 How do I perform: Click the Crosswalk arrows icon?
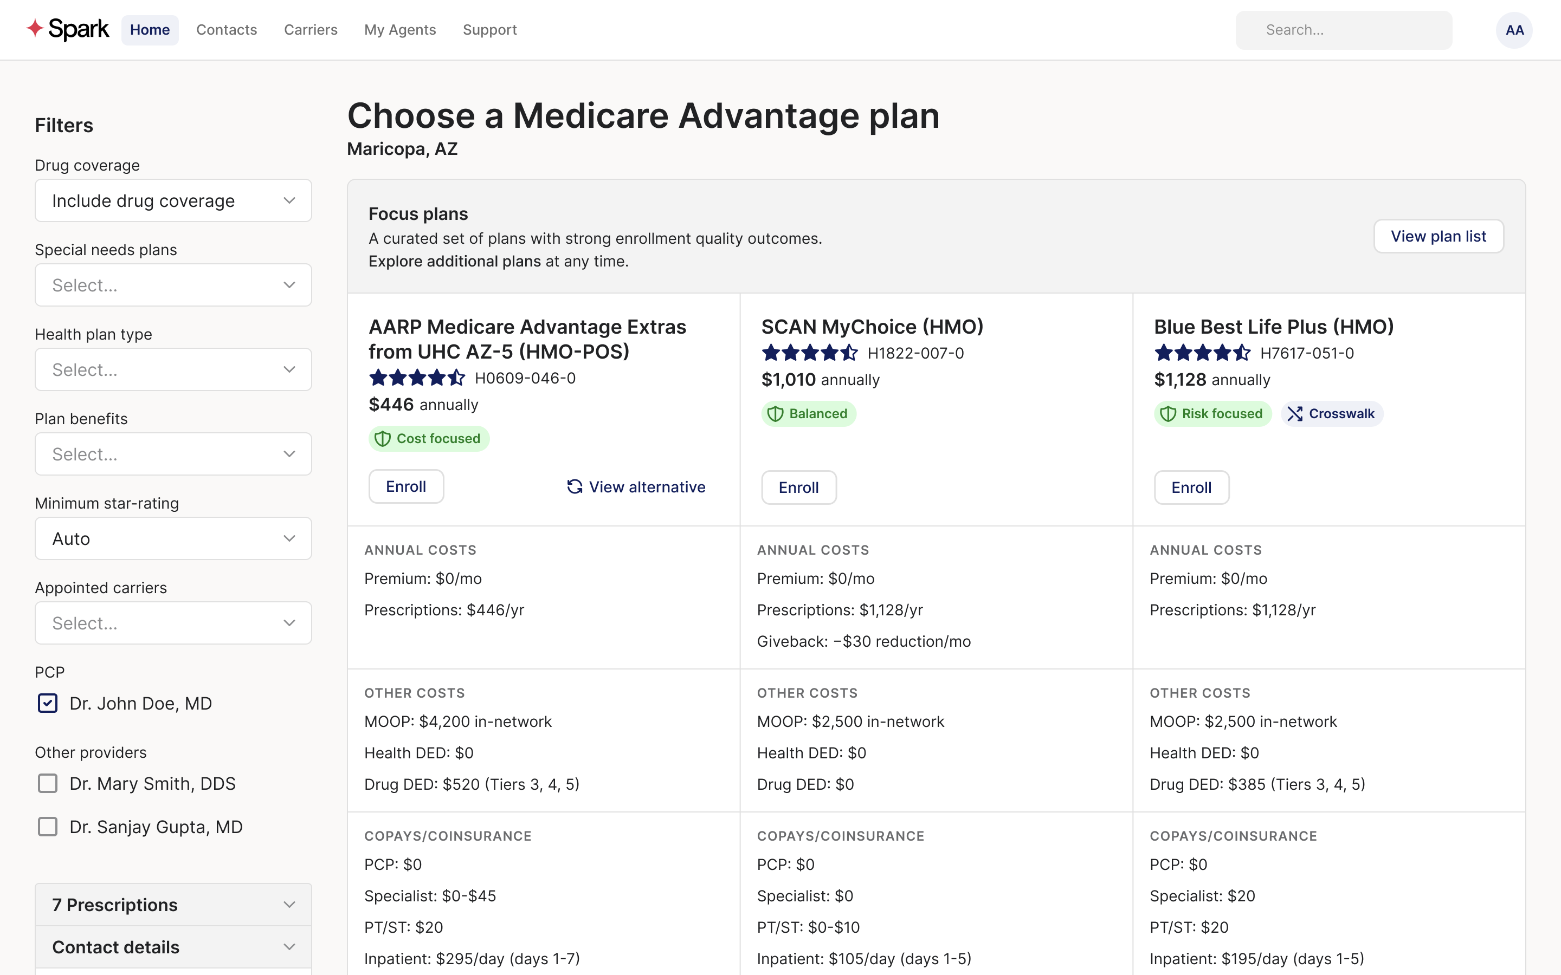tap(1294, 414)
